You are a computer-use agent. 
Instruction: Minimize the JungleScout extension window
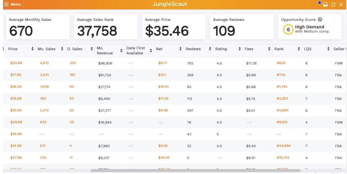[325, 5]
